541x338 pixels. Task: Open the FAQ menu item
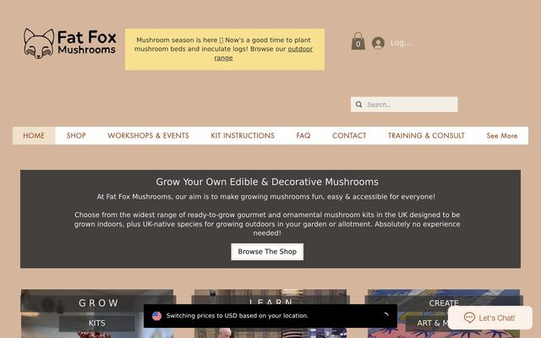click(303, 135)
